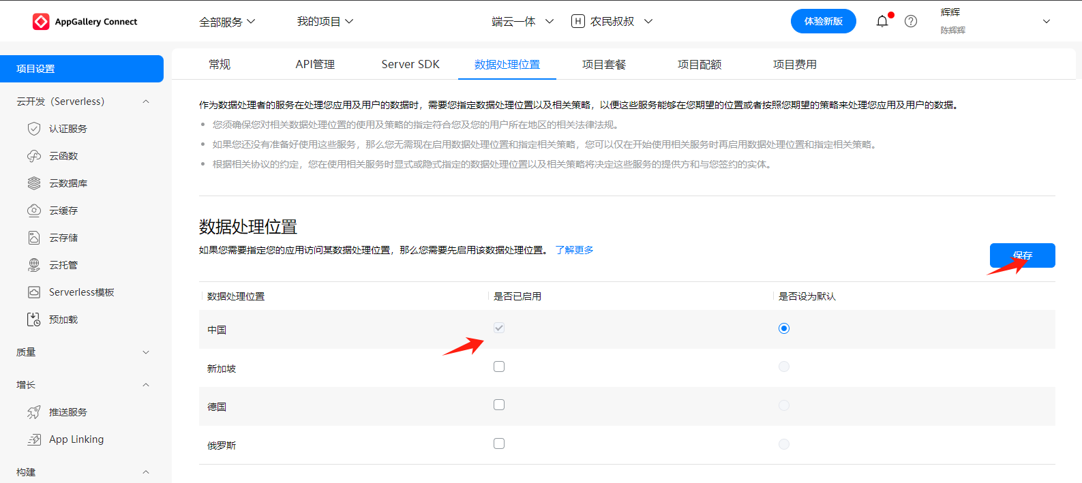Image resolution: width=1082 pixels, height=483 pixels.
Task: Enable the 德国 data location checkbox
Action: click(x=499, y=405)
